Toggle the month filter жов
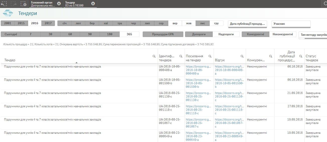The image size is (327, 142). pos(189,23)
